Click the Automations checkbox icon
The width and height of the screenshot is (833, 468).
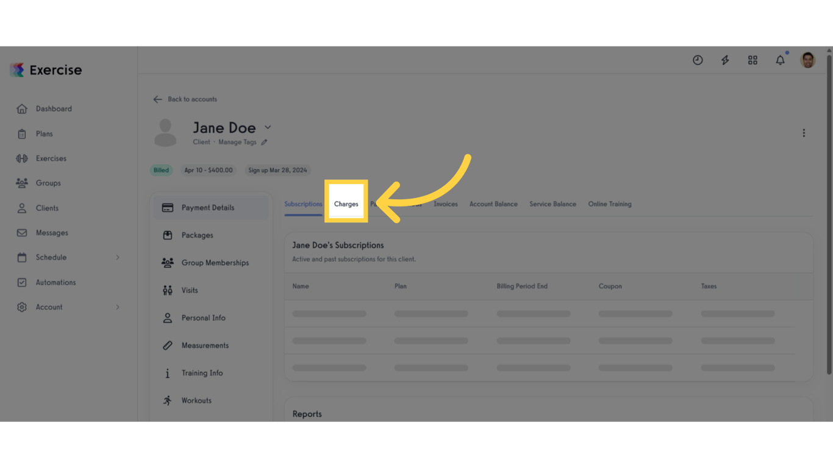coord(22,283)
